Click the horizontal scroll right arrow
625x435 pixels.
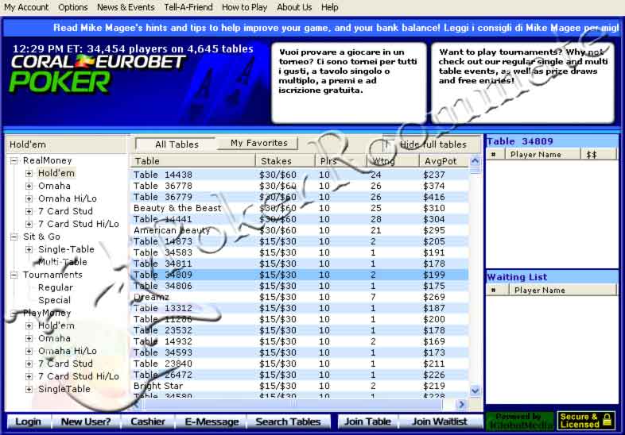(461, 404)
